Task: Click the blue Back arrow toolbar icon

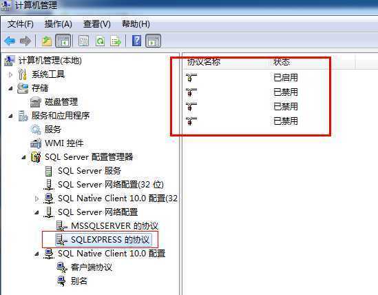Action: 10,41
